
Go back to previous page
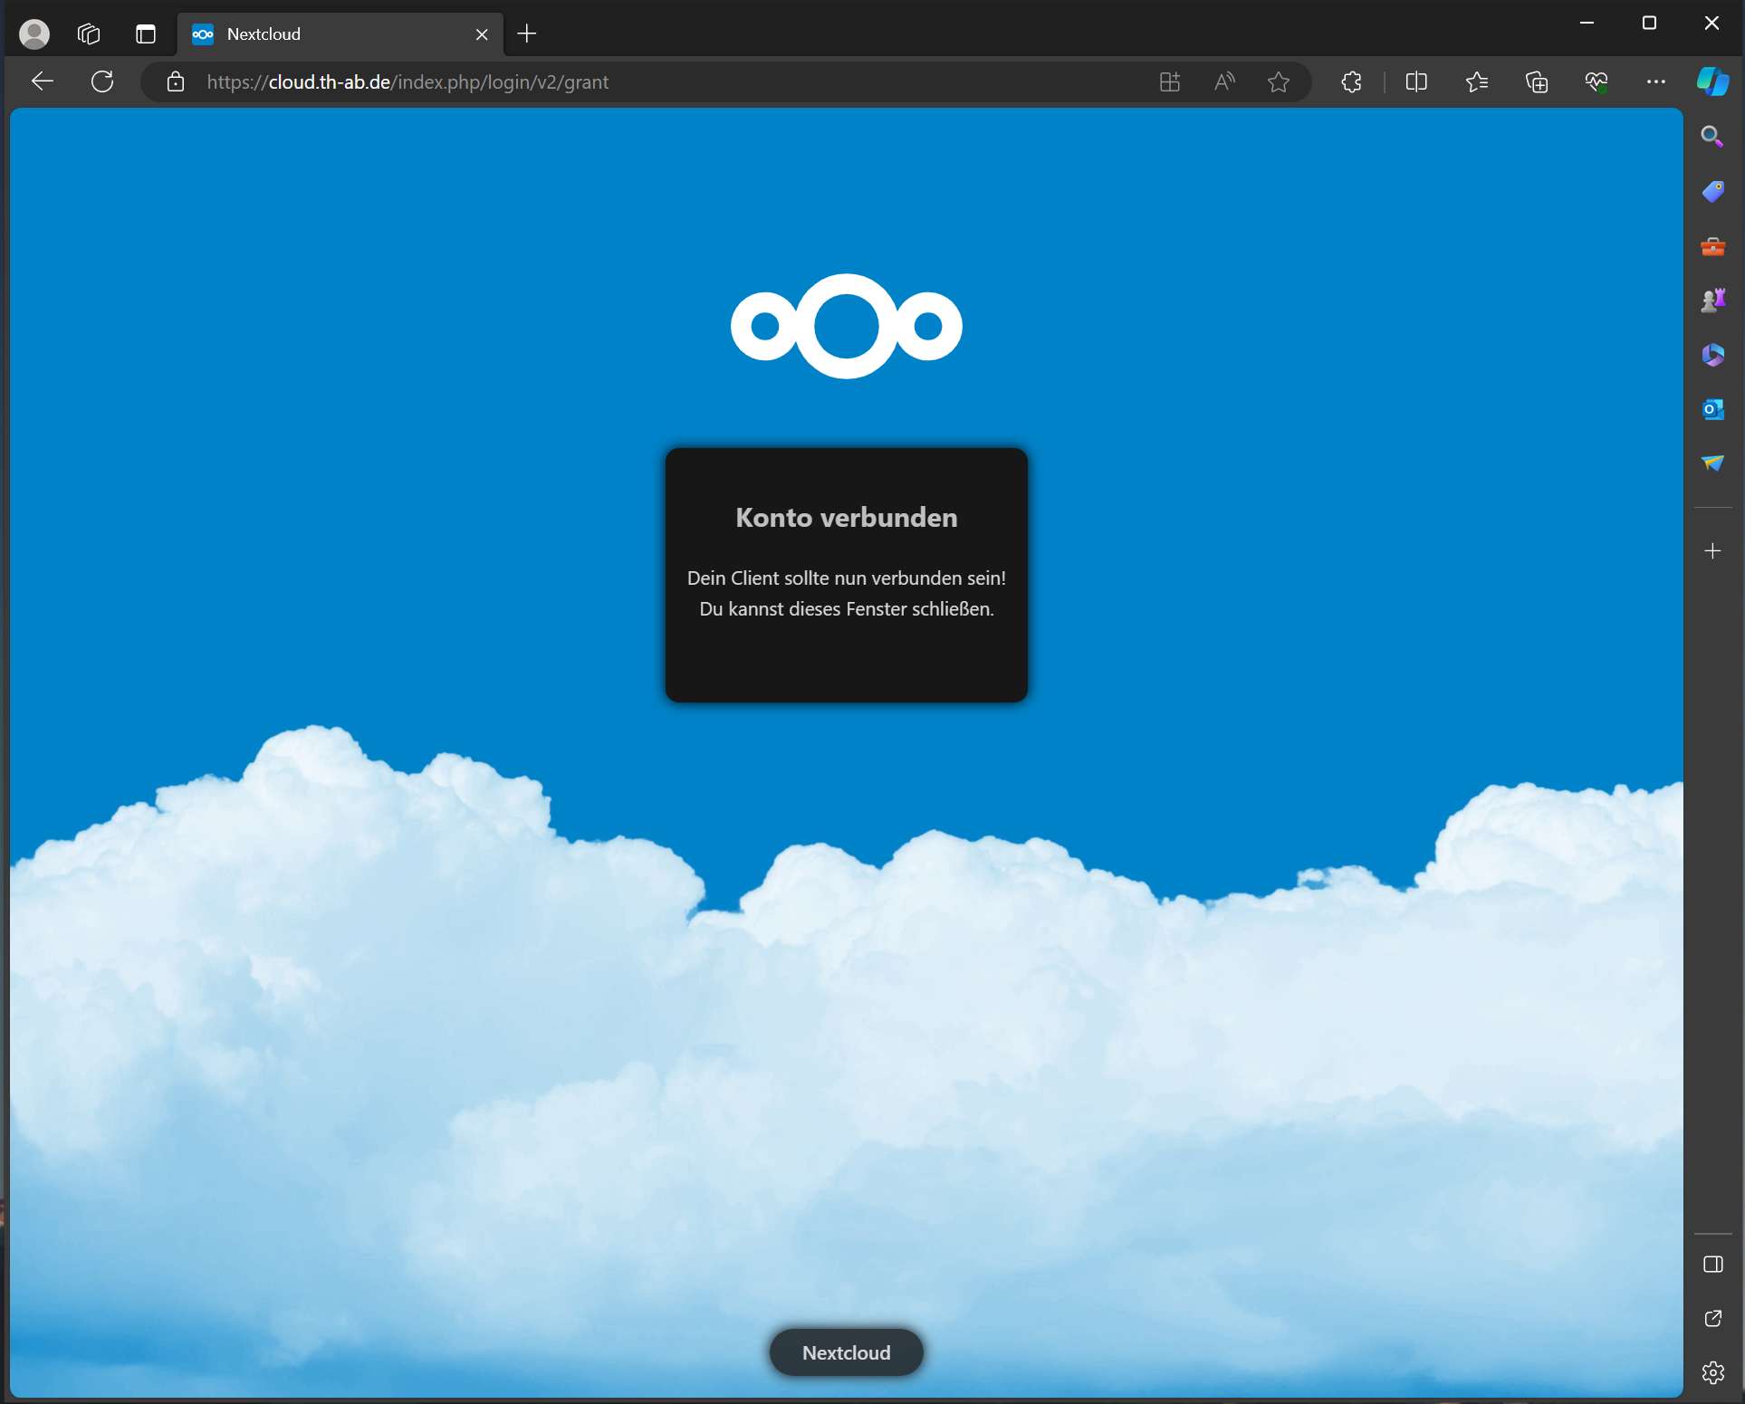pyautogui.click(x=43, y=81)
